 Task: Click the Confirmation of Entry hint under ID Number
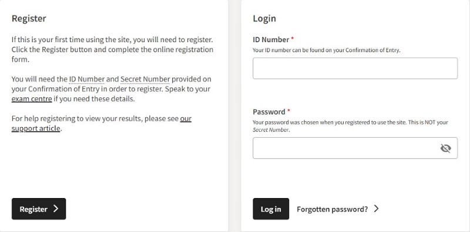click(327, 50)
